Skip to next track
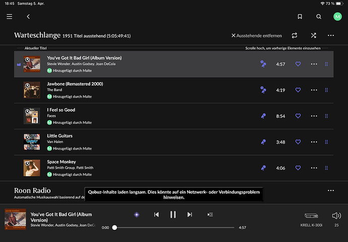This screenshot has width=348, height=242. pyautogui.click(x=190, y=215)
